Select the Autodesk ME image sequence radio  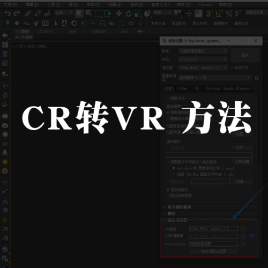click(x=174, y=168)
